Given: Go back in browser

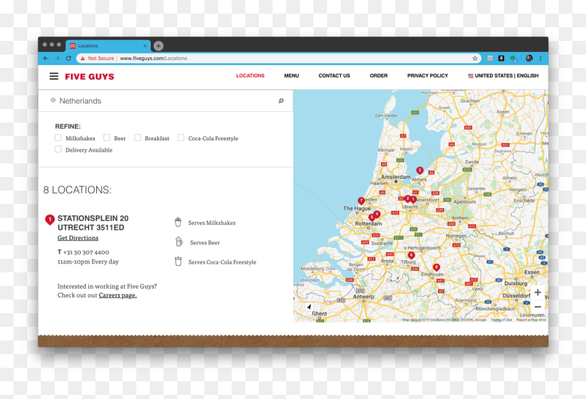Looking at the screenshot, I should click(x=46, y=59).
